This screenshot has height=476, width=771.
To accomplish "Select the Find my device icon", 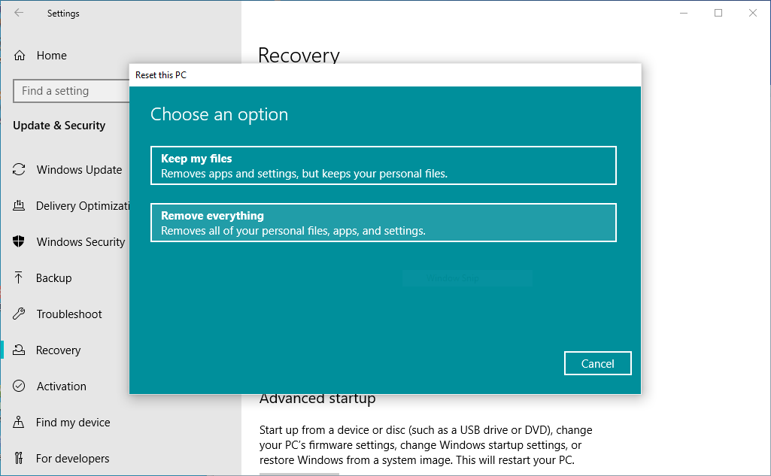I will [x=18, y=422].
